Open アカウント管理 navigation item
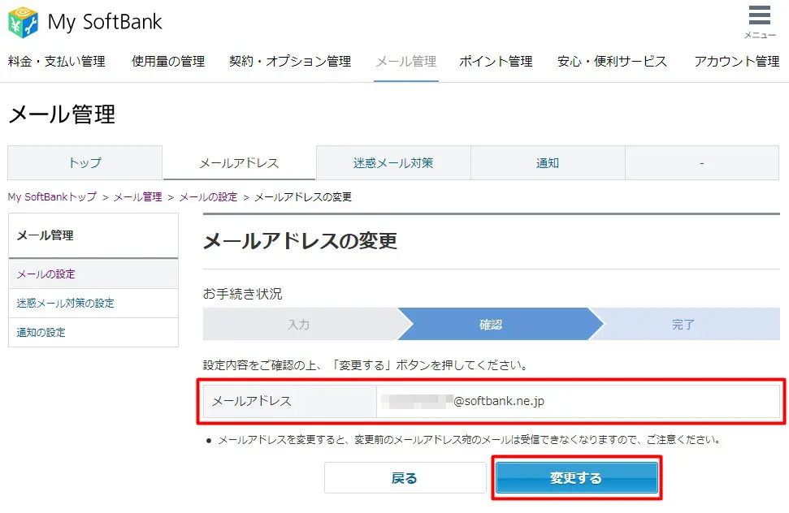Viewport: 789px width, 513px height. [x=736, y=62]
